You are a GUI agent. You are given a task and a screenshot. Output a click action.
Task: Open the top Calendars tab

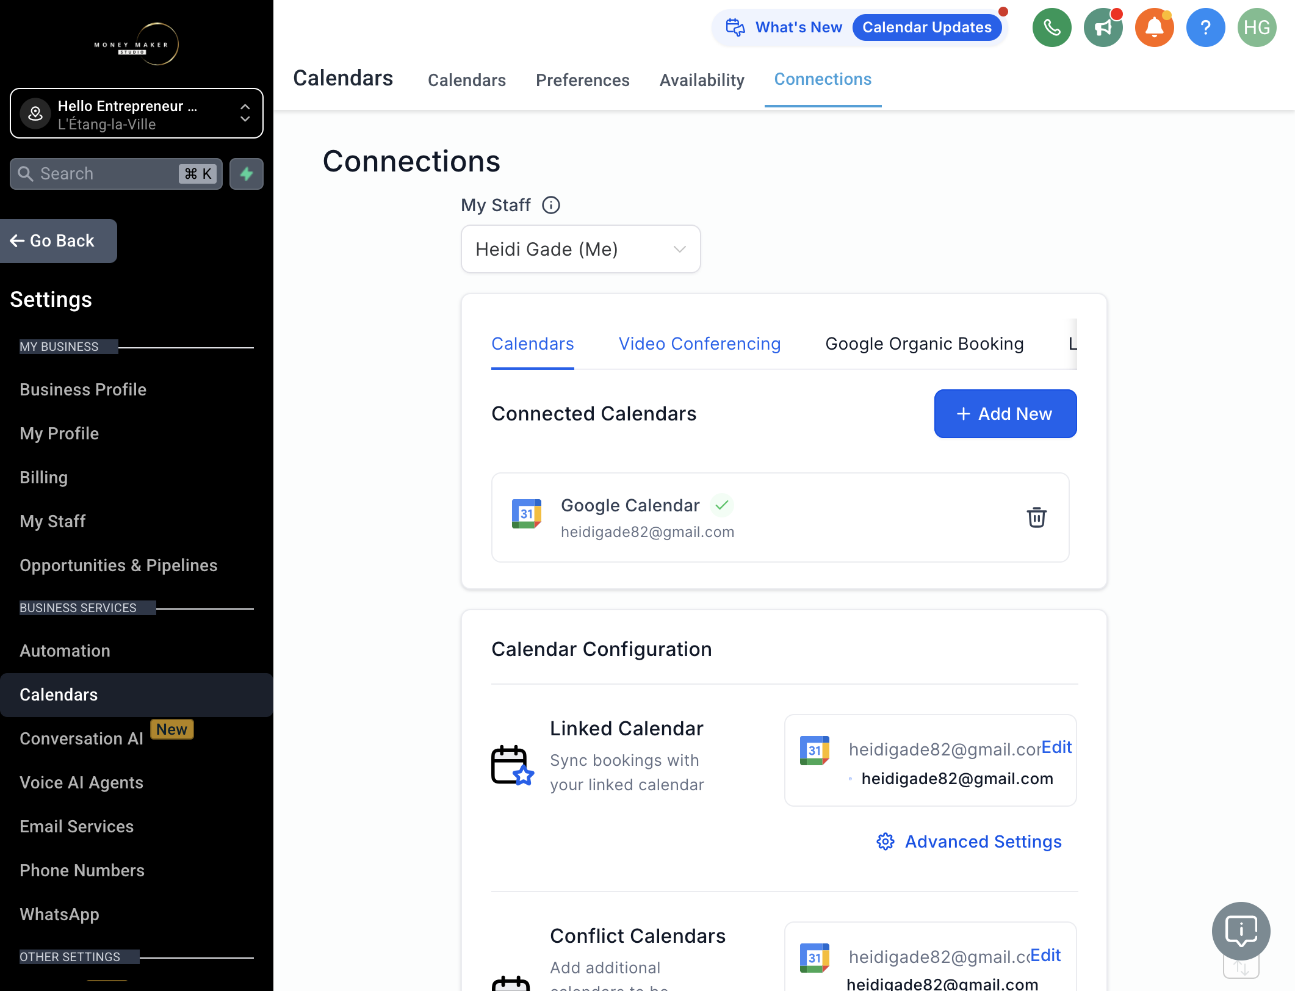467,80
